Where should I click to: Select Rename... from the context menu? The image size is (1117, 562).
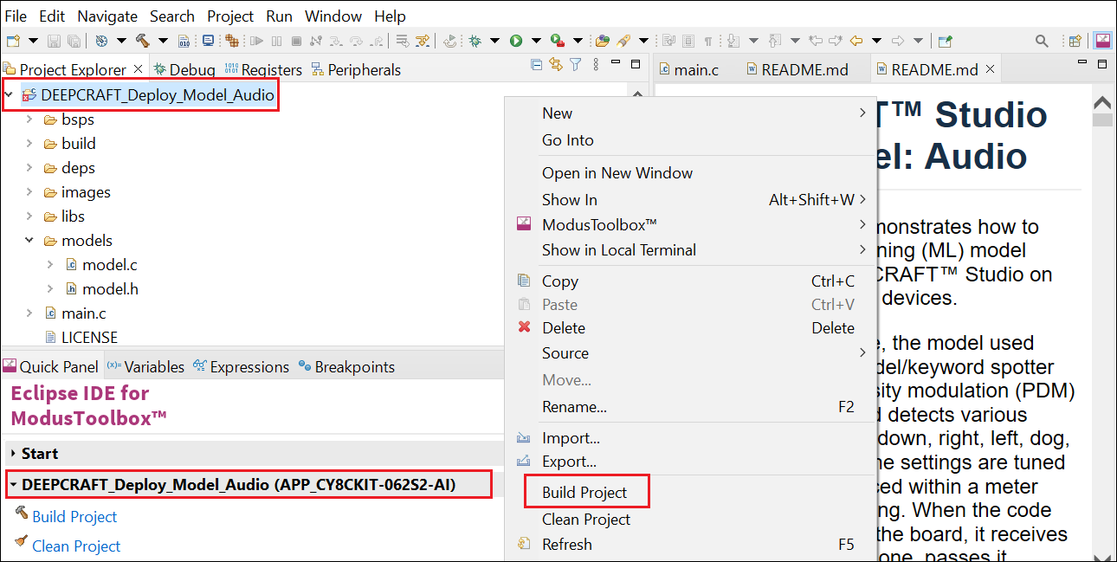tap(574, 407)
